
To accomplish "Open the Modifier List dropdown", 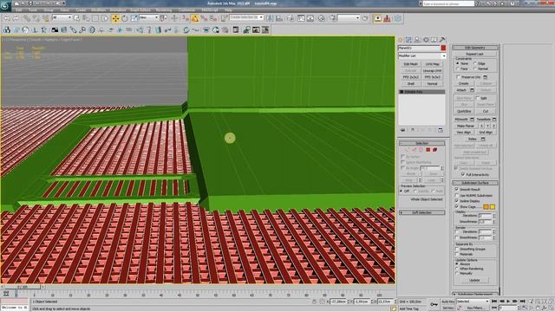I will click(422, 55).
